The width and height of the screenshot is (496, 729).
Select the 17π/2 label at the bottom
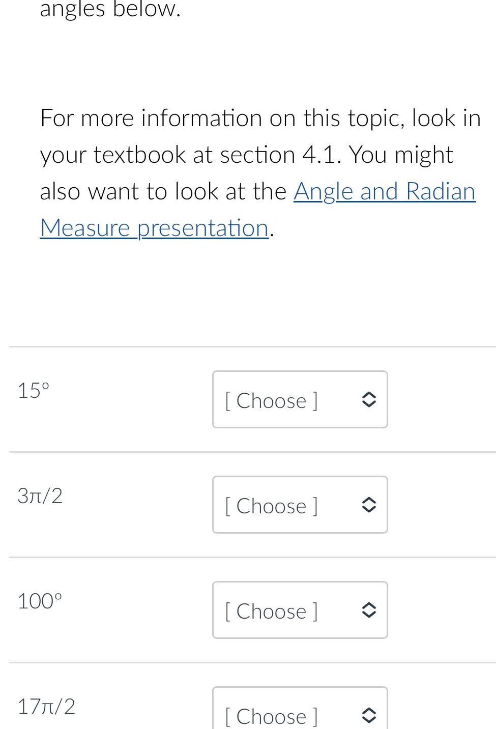46,707
